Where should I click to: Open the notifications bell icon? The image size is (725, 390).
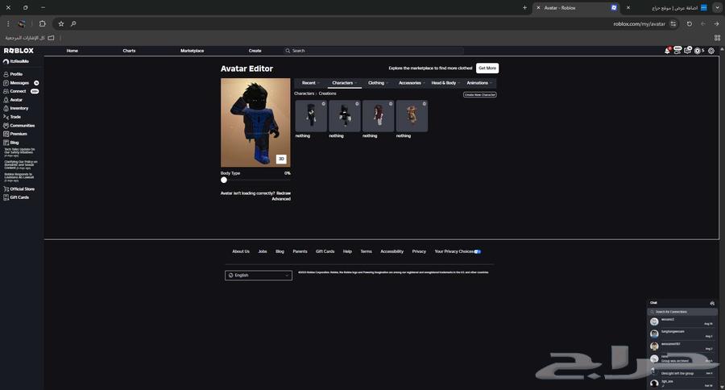coord(667,51)
